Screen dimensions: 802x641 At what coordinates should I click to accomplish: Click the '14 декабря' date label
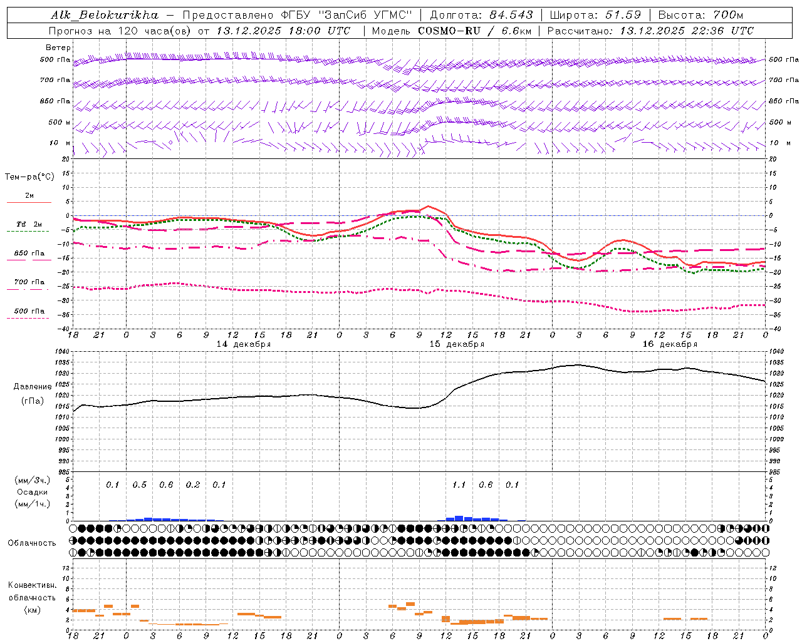coord(244,344)
